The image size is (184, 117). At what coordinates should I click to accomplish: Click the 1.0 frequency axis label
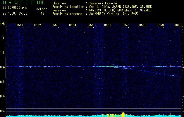point(2,53)
